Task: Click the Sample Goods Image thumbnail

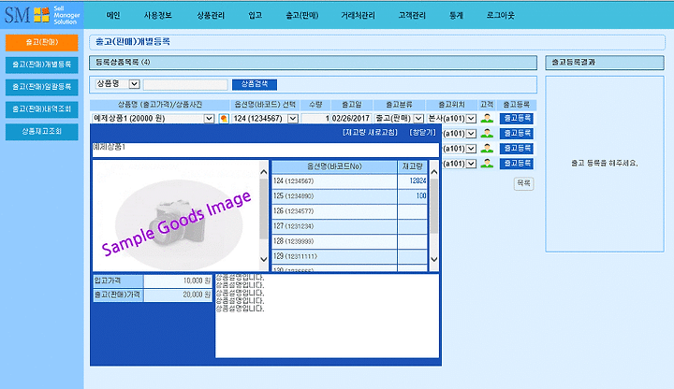Action: [176, 216]
